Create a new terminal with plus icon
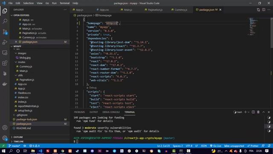Viewport: 273px width, 154px height. [x=246, y=112]
